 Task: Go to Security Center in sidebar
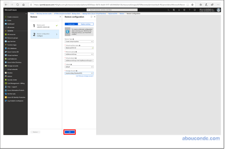pos(12,80)
